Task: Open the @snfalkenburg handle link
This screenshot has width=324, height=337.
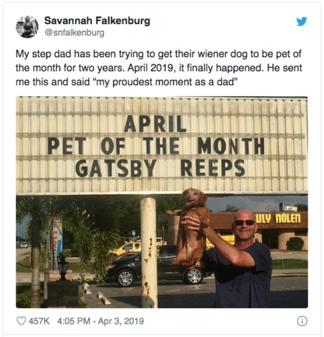Action: pyautogui.click(x=75, y=32)
